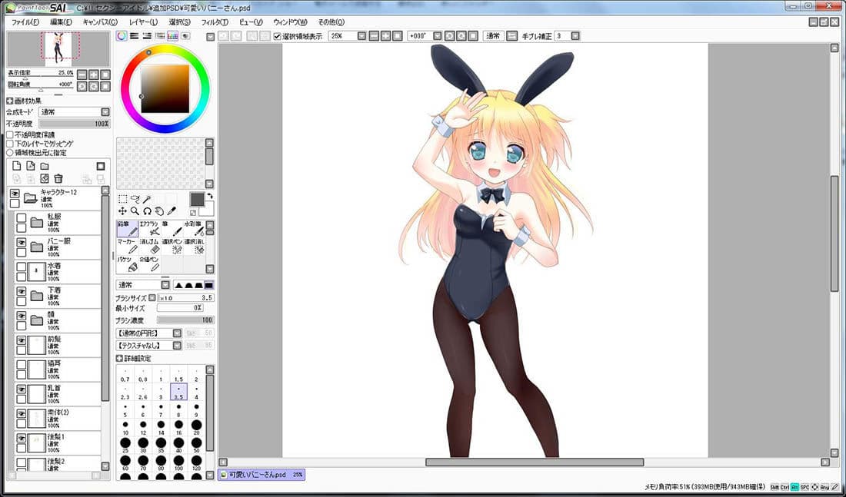Open the 合成モード blend mode dropdown
Screen dimensions: 846x497
[75, 112]
